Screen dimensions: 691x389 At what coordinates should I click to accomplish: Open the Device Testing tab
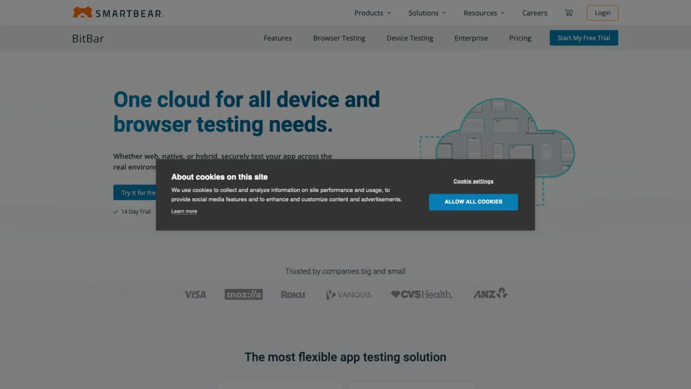(x=410, y=38)
